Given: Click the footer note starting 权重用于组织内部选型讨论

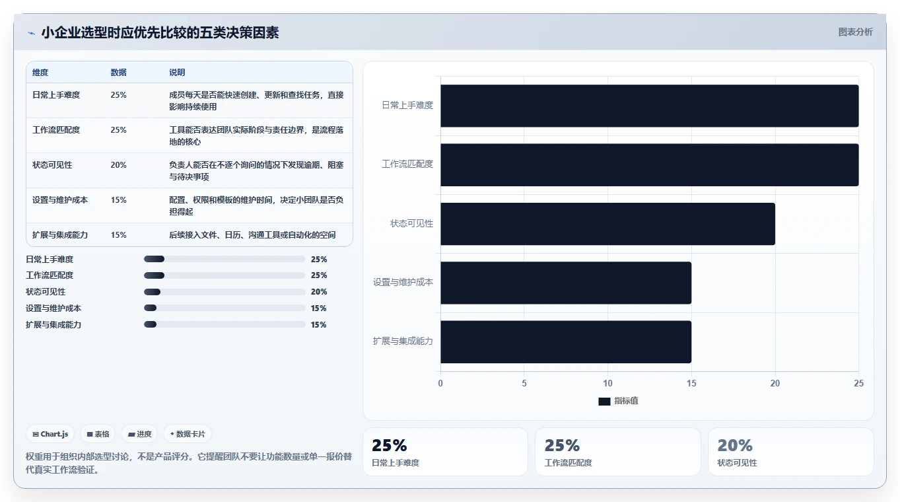Looking at the screenshot, I should pos(189,463).
